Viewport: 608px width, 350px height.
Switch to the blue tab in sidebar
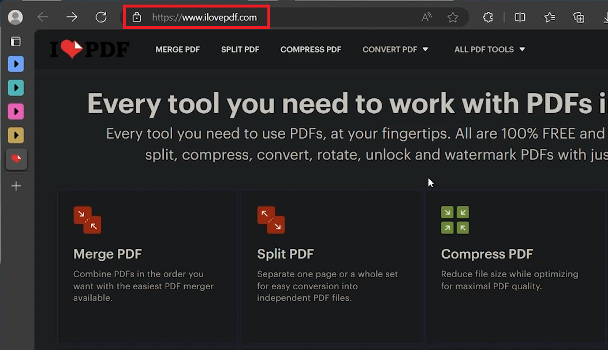16,64
